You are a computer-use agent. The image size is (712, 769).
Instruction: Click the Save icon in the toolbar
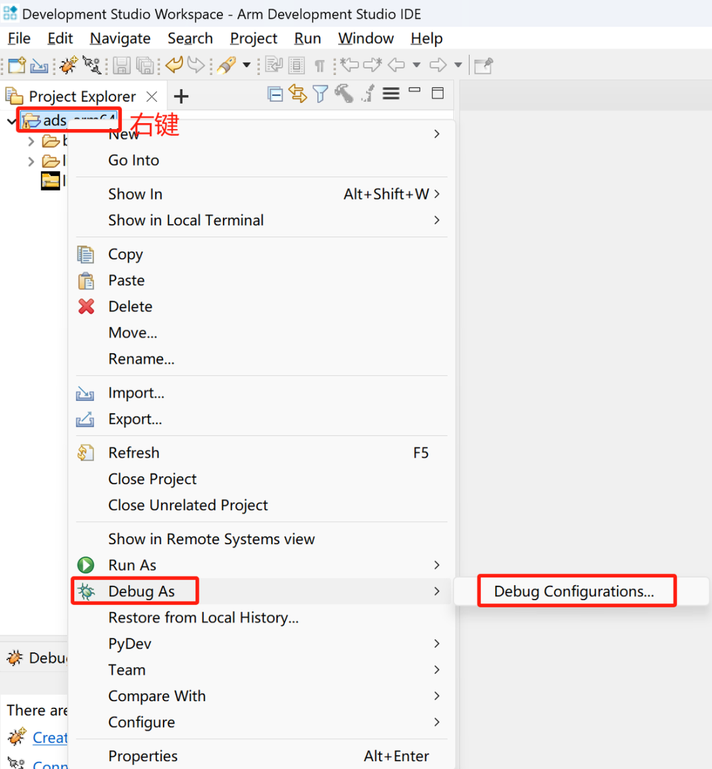[121, 65]
